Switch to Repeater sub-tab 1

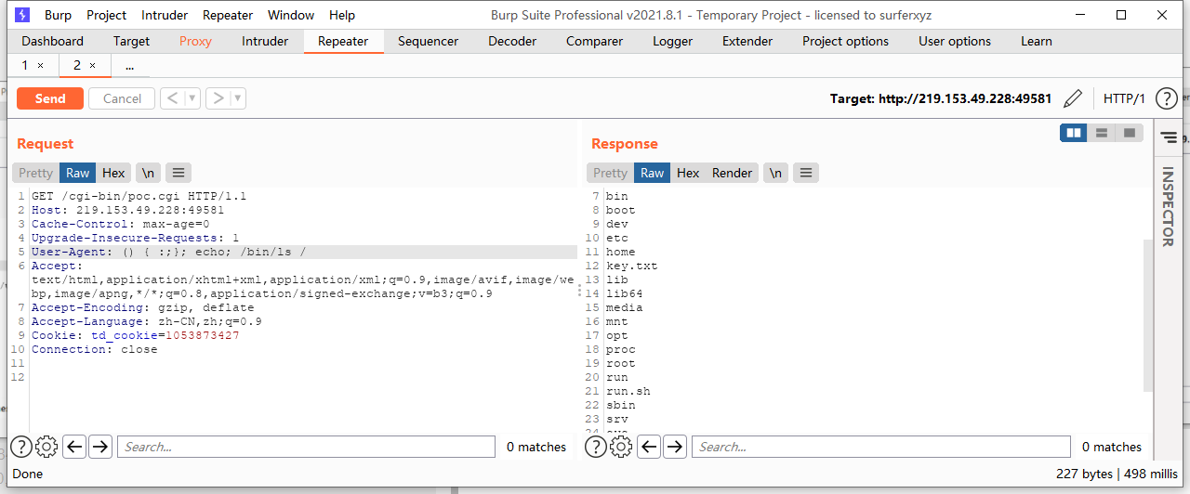26,65
